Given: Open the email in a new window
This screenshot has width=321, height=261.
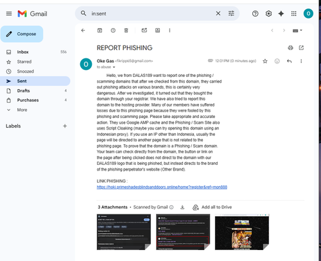Looking at the screenshot, I should point(301,47).
